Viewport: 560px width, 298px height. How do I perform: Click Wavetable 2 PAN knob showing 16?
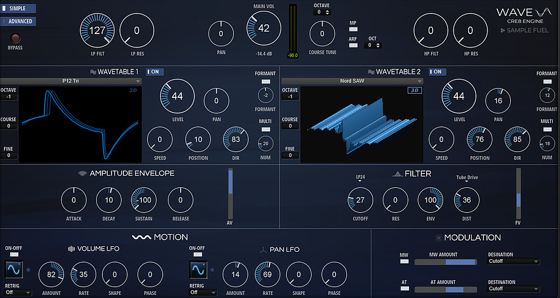coord(498,100)
